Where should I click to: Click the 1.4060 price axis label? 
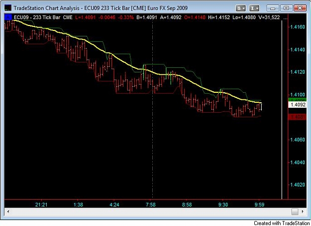pyautogui.click(x=298, y=140)
